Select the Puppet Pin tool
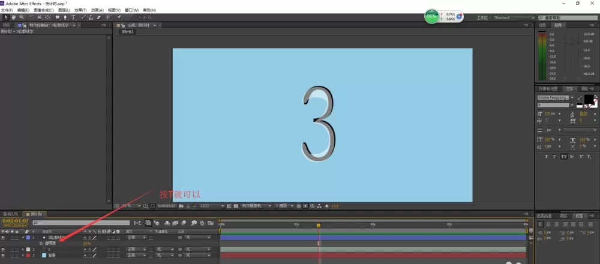This screenshot has width=600, height=264. click(x=119, y=17)
